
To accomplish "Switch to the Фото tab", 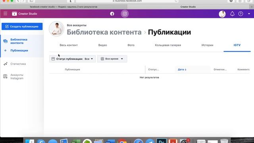I will point(131,45).
